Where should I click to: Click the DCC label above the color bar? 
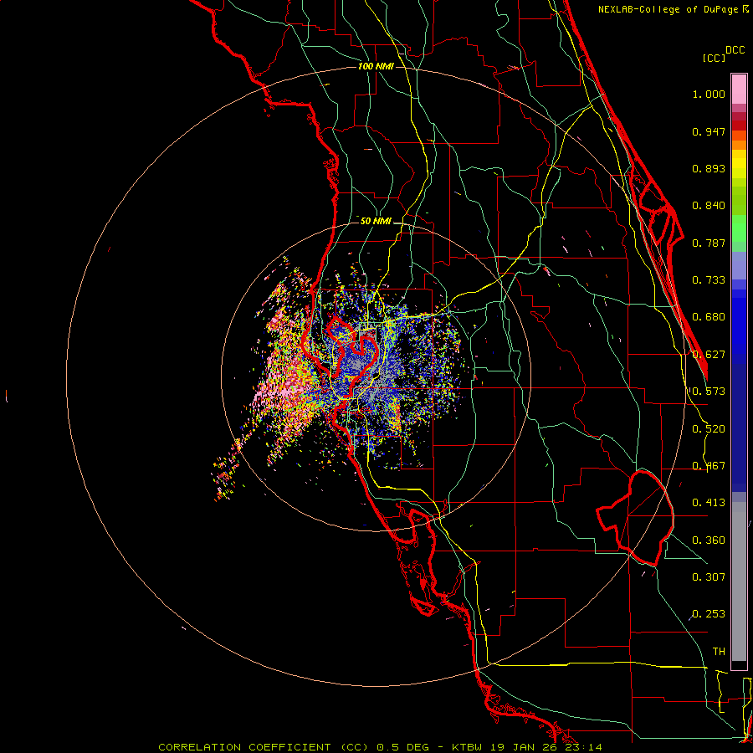(735, 50)
